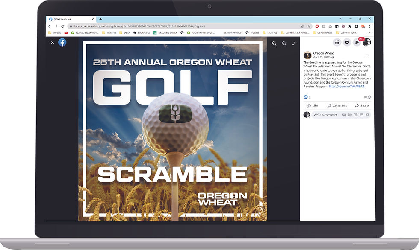Insert an emoji in the comment
419x250 pixels.
(350, 115)
